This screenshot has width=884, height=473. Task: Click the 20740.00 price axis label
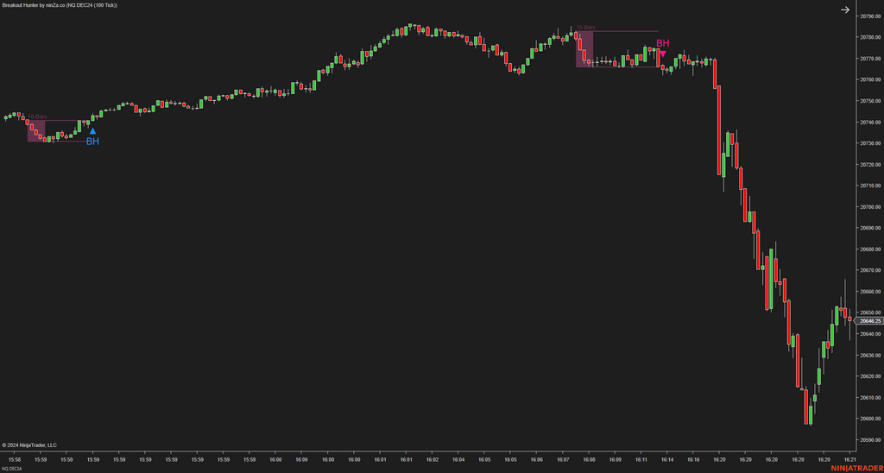[870, 123]
